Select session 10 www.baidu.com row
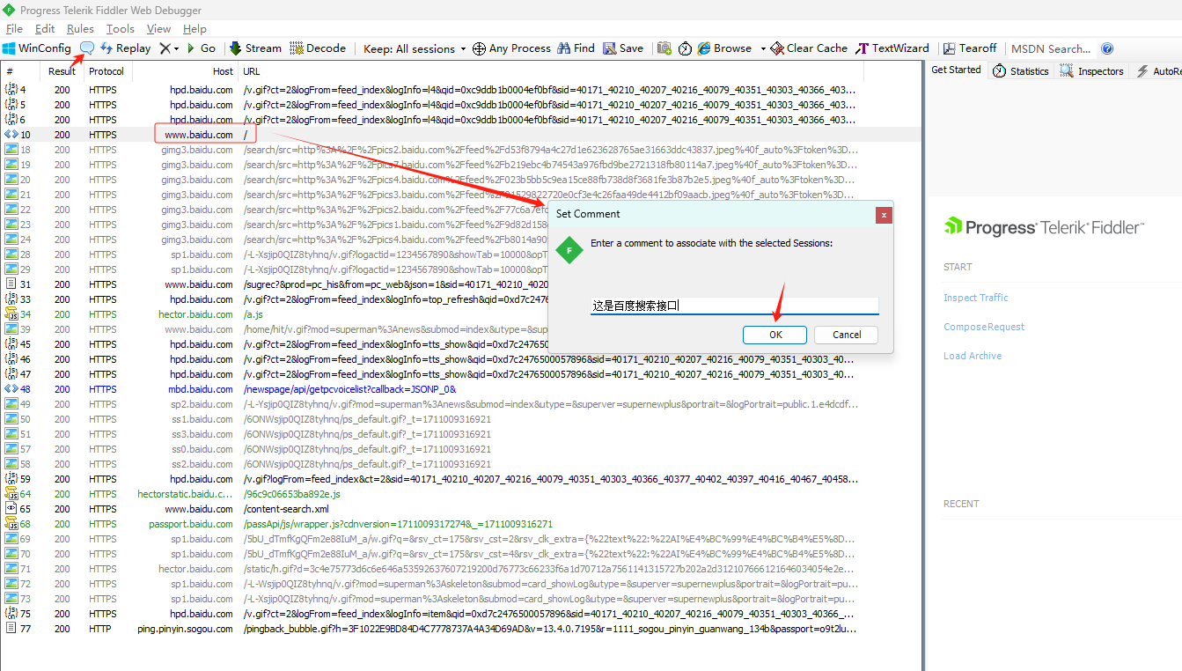The image size is (1182, 671). pos(461,135)
